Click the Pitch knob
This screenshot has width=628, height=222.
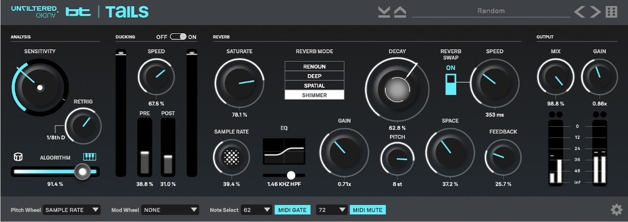click(x=397, y=159)
